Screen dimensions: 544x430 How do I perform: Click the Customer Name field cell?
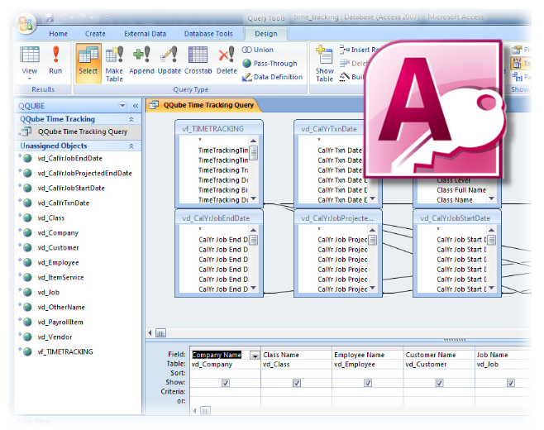click(x=439, y=355)
